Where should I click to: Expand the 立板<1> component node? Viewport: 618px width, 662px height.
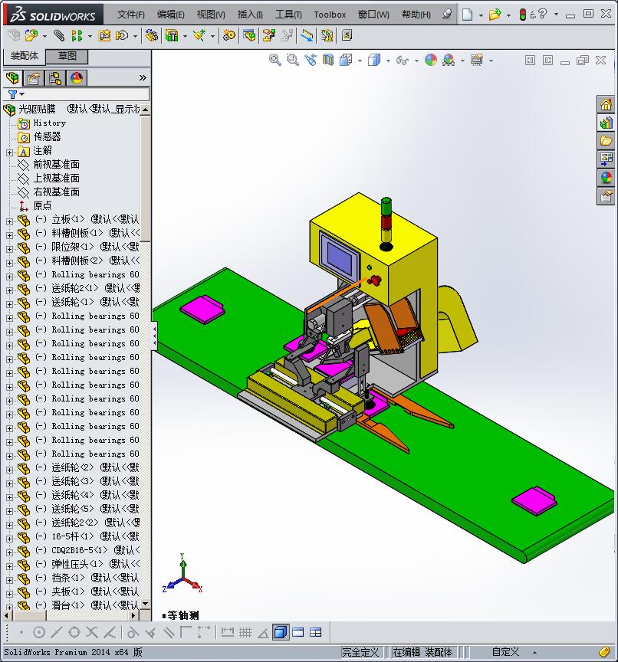click(10, 221)
